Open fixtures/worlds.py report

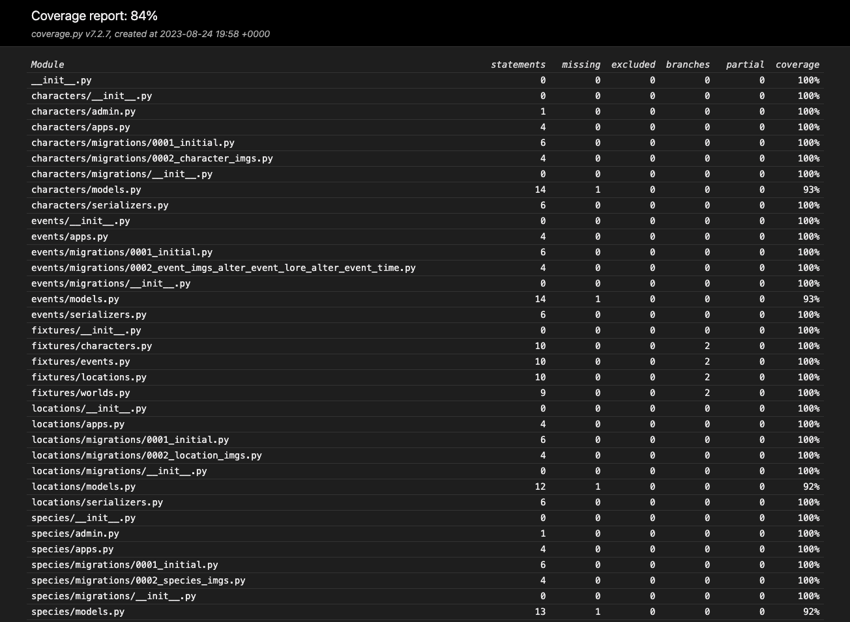tap(81, 393)
